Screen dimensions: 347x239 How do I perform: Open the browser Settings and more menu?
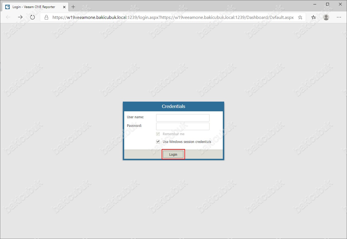tap(339, 17)
